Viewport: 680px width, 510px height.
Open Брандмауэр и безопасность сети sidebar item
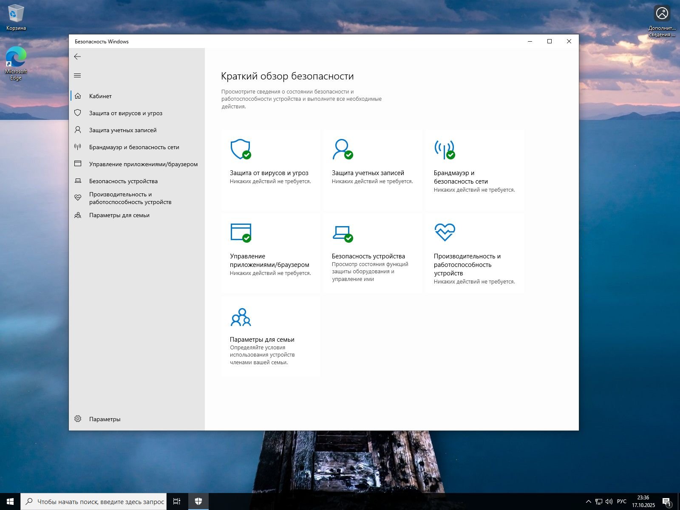click(134, 147)
